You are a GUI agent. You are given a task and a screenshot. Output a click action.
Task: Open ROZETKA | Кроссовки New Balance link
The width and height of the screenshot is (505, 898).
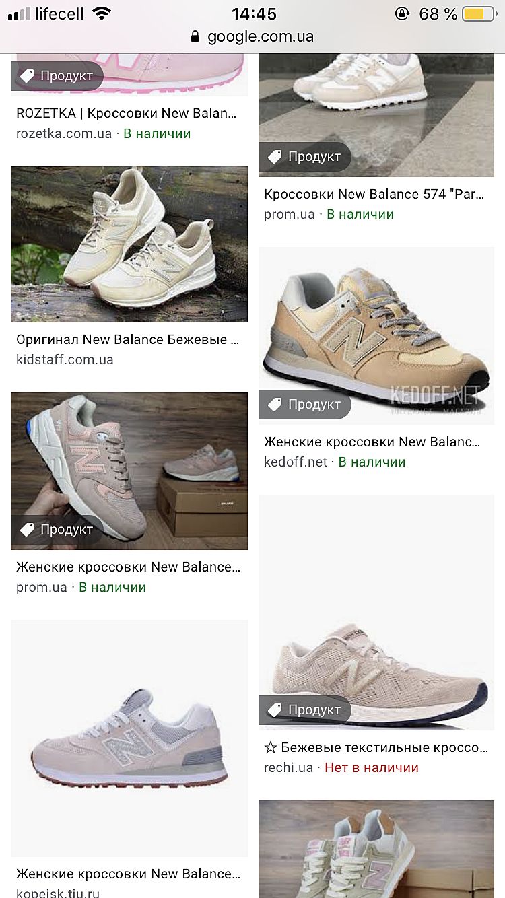point(127,113)
